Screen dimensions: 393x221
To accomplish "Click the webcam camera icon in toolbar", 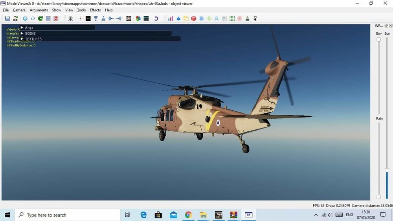I will 71,18.
